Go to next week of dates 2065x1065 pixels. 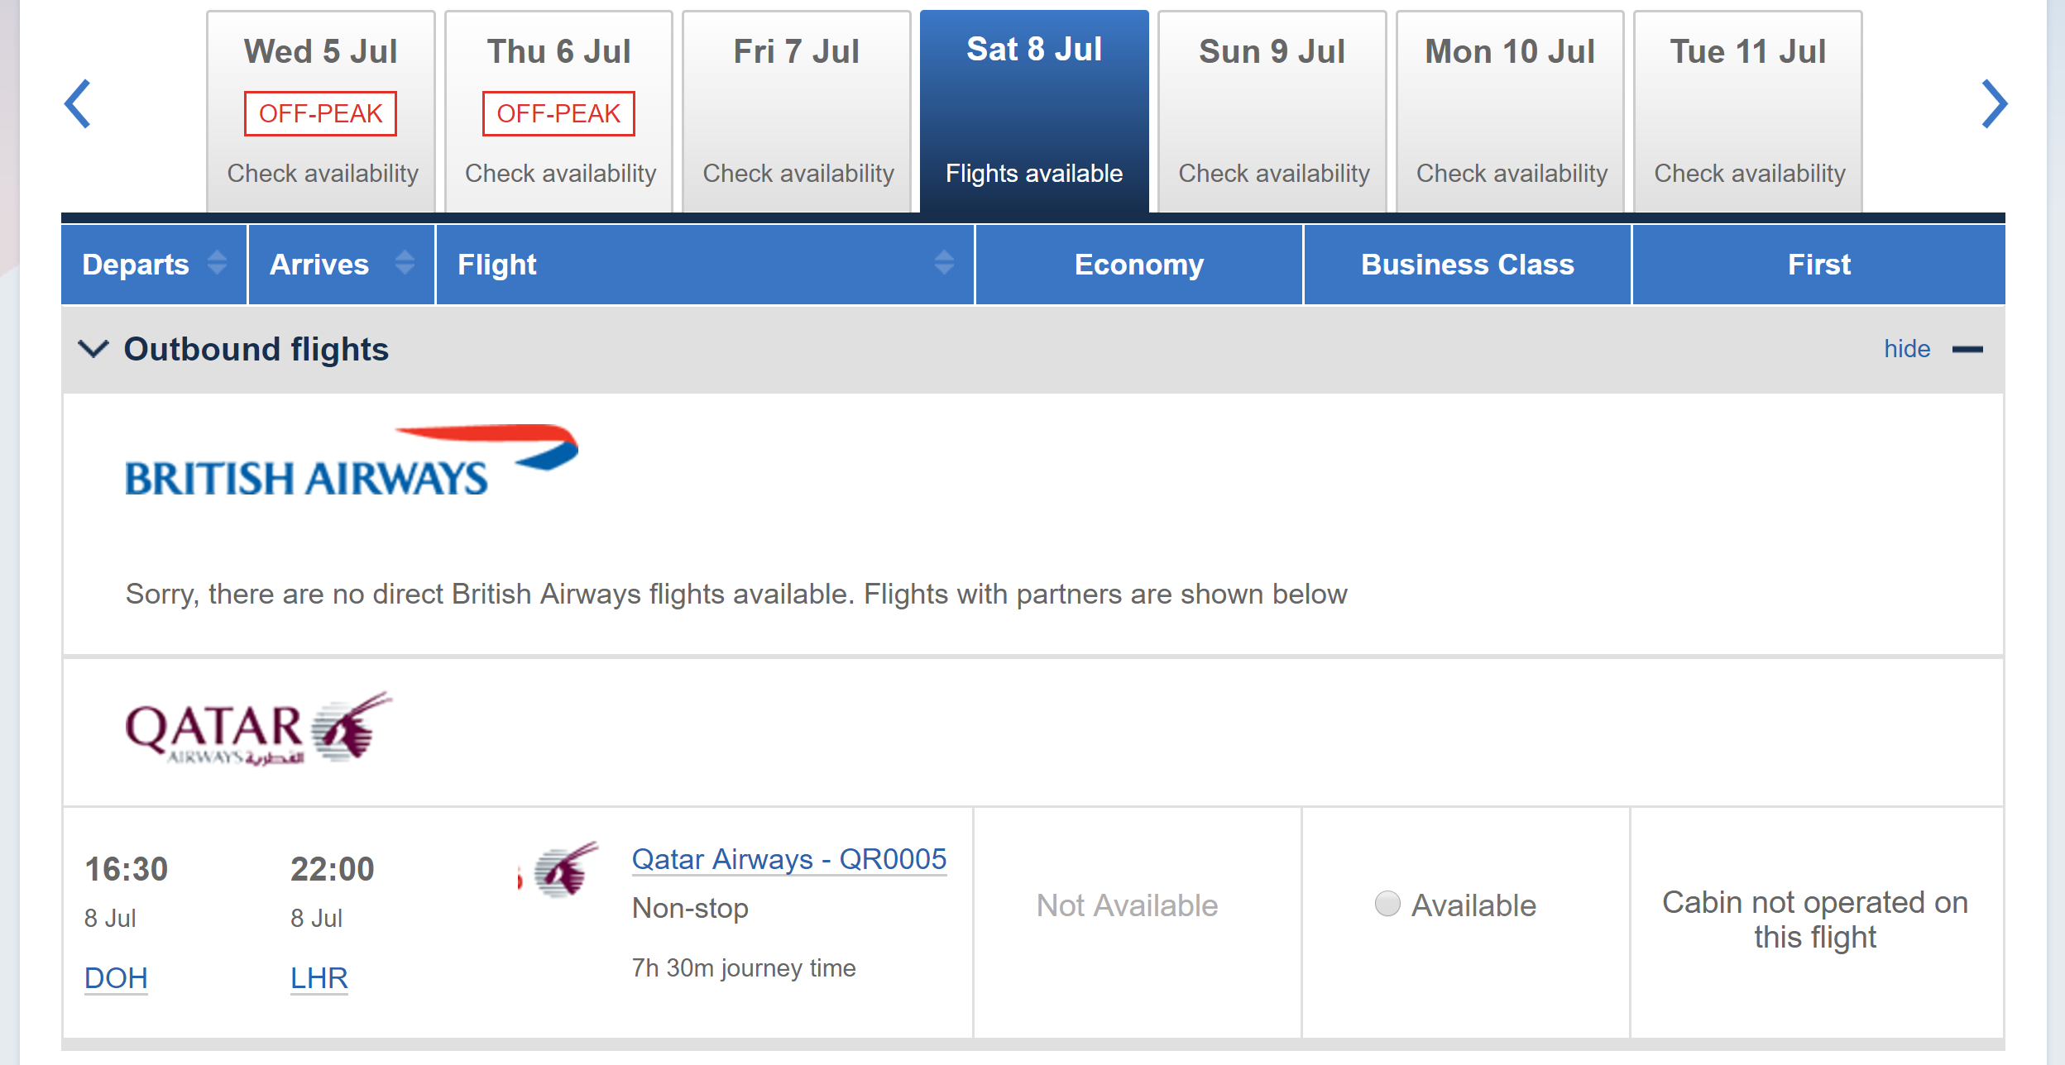click(1994, 104)
